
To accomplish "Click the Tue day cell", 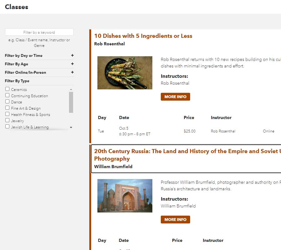I will point(101,131).
